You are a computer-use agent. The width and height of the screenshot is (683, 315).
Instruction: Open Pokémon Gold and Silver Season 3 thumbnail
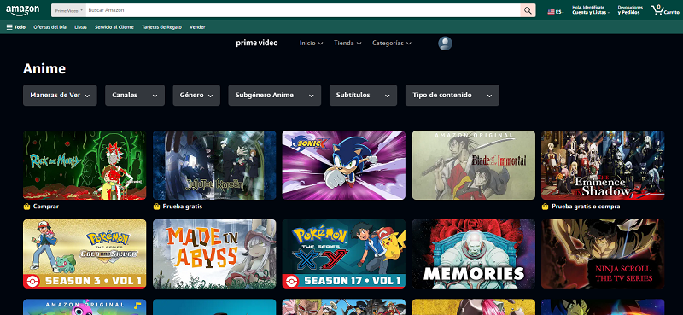point(85,254)
